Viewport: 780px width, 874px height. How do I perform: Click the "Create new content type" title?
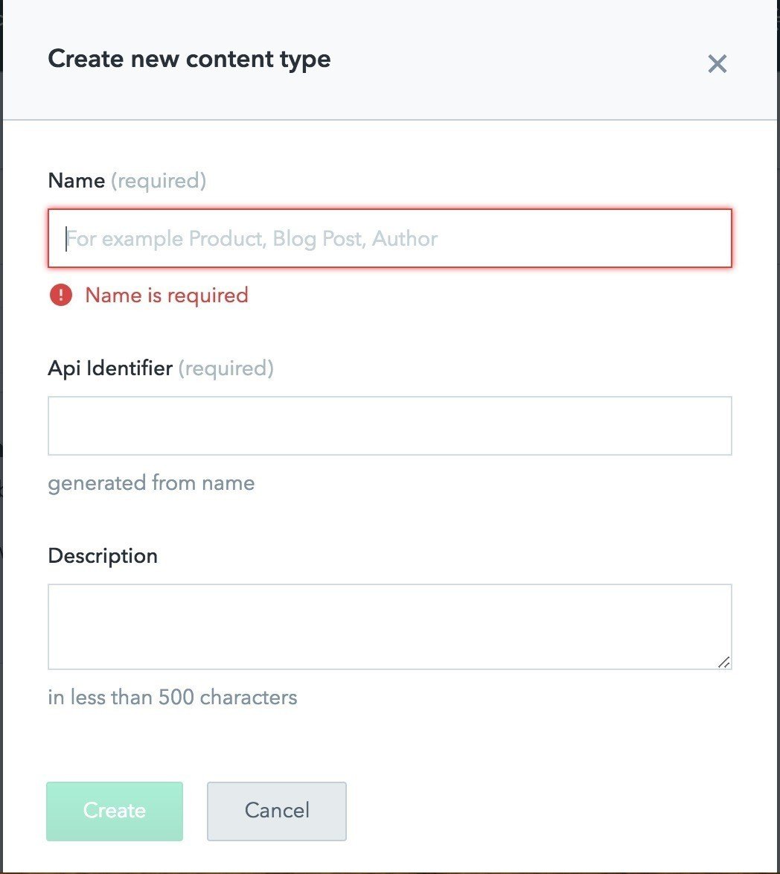[x=189, y=60]
